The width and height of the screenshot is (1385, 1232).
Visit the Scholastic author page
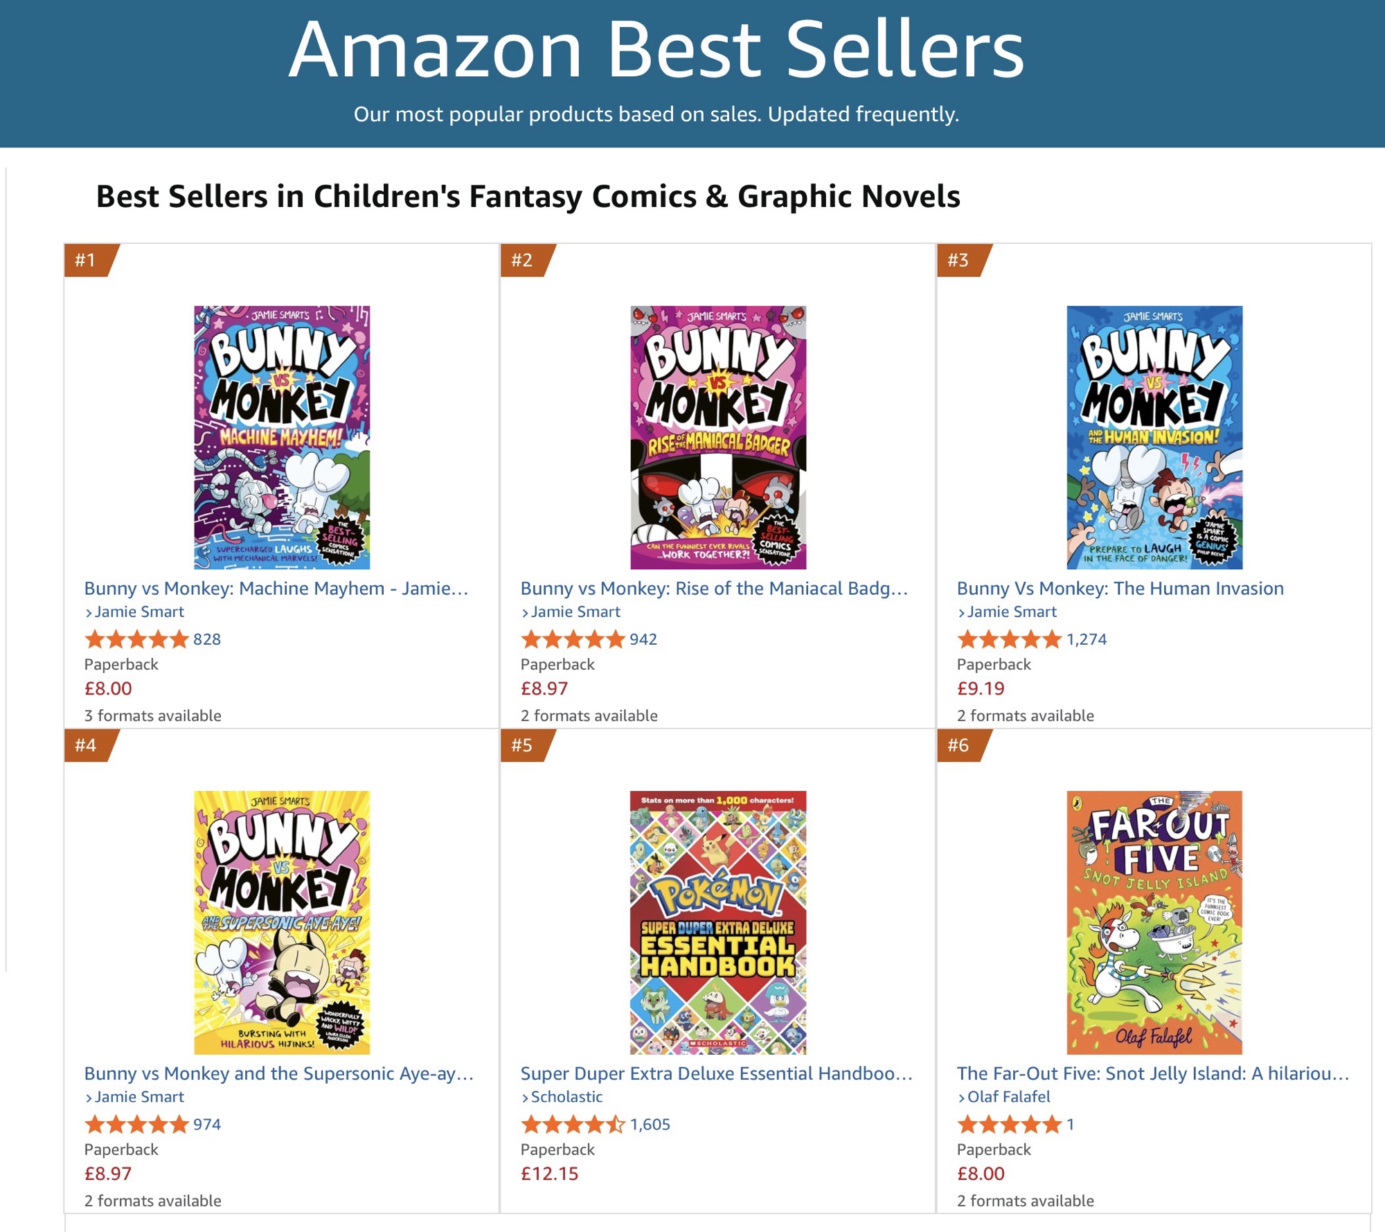pyautogui.click(x=566, y=1097)
